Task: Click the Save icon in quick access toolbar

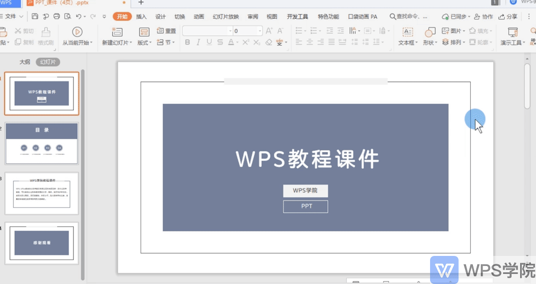Action: [x=34, y=16]
